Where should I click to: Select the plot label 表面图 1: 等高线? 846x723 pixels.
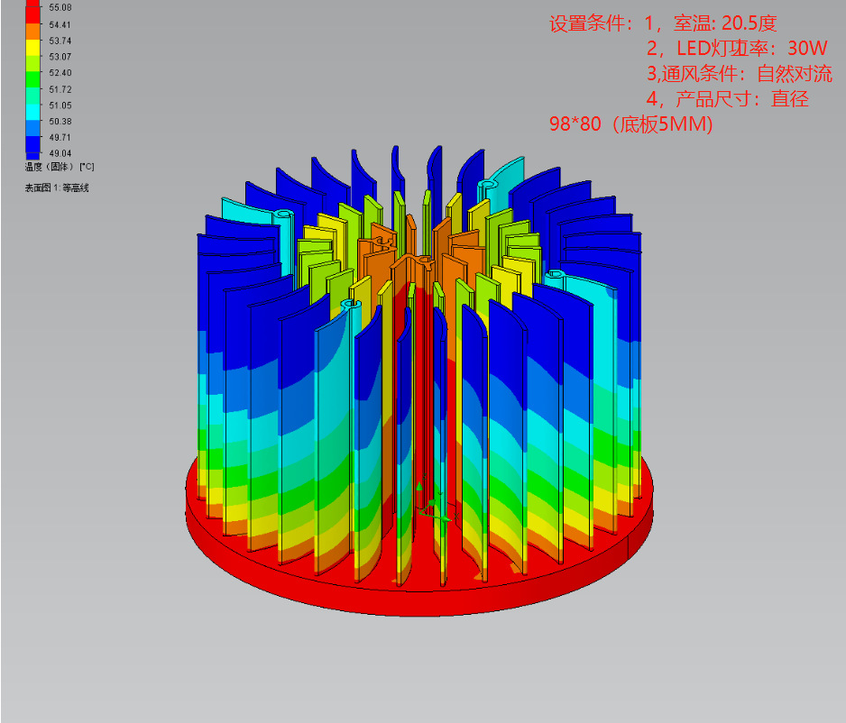(57, 188)
